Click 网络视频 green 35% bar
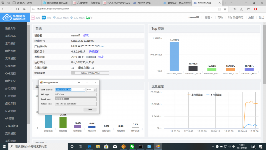 63,122
